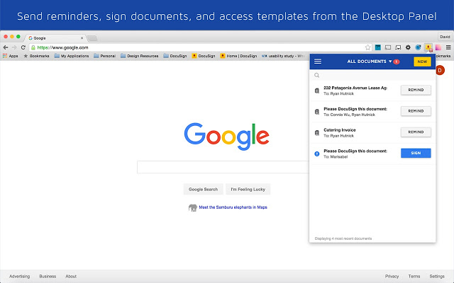
Task: Open the Terms footer link
Action: [414, 277]
